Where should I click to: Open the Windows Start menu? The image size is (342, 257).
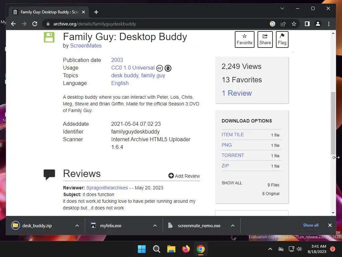pos(142,249)
